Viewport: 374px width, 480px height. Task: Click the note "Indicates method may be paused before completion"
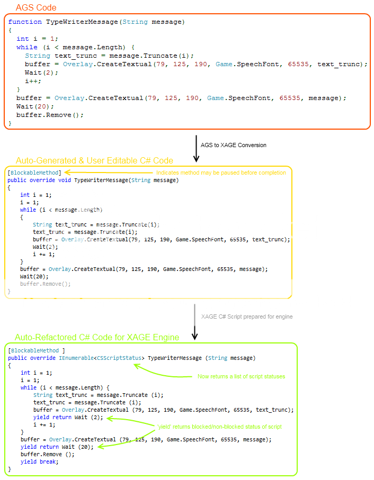point(221,173)
